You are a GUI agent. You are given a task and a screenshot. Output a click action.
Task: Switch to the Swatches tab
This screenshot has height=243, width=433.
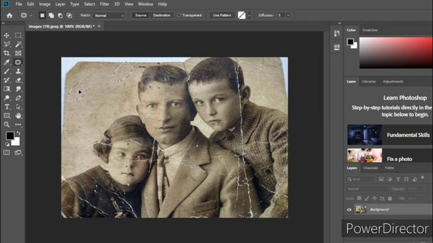pos(370,30)
